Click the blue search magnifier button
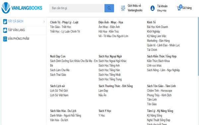This screenshot has width=199, height=125. [x=109, y=8]
